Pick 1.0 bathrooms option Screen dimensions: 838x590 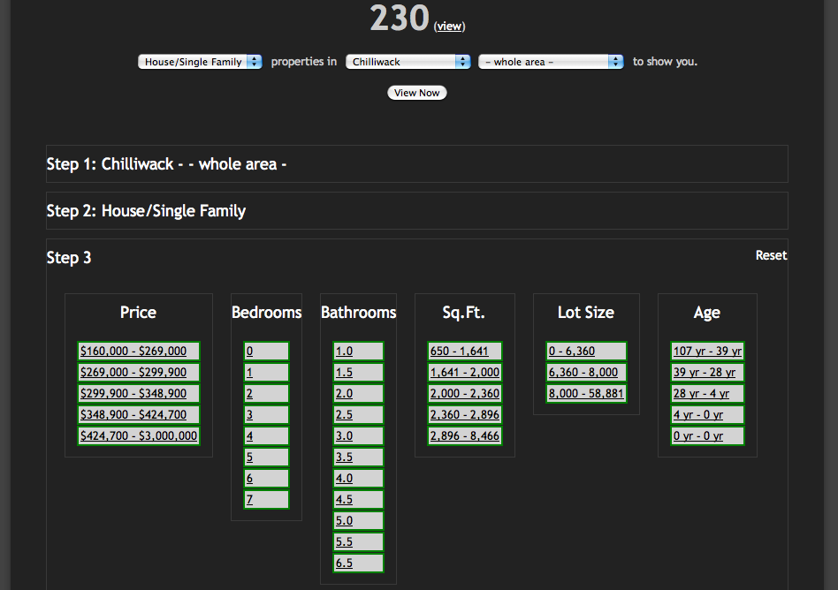click(358, 352)
